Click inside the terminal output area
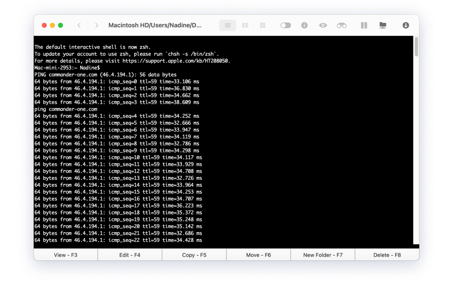453x286 pixels. [225, 143]
